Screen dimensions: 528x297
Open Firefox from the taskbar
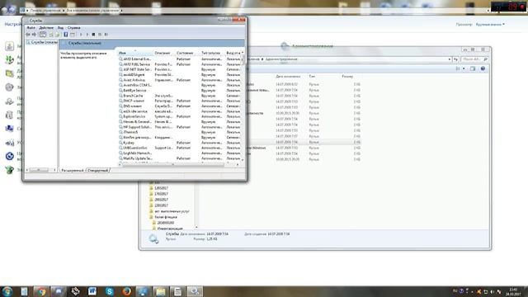tap(126, 291)
